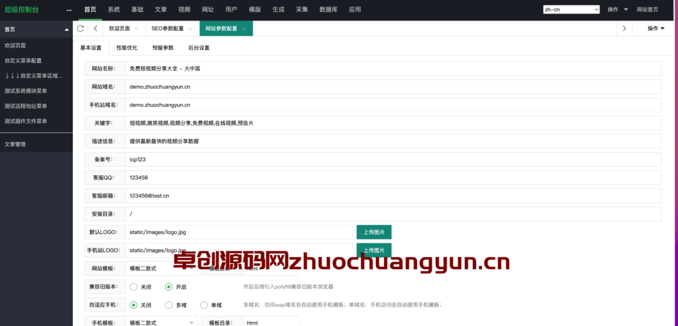Open the 采集 top menu
This screenshot has width=678, height=326.
302,9
